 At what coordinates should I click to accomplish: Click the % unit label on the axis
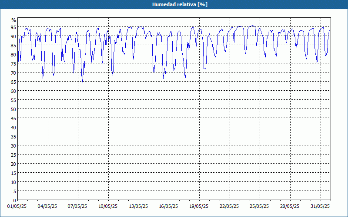(x=14, y=20)
